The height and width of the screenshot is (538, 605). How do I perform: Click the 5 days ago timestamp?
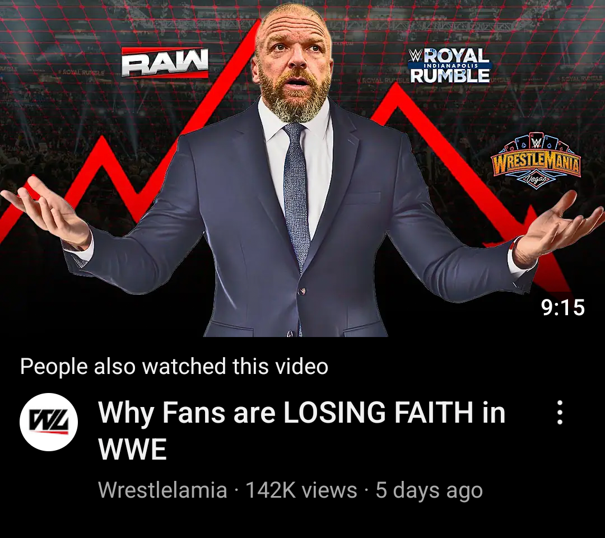pyautogui.click(x=429, y=490)
